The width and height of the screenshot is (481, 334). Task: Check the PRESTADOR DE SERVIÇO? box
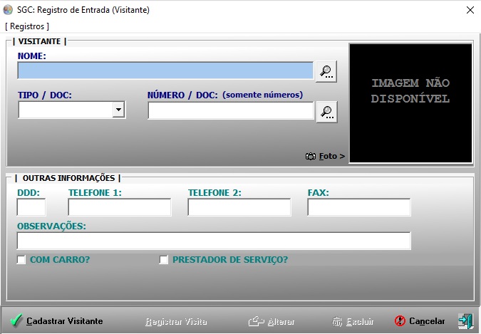point(164,260)
